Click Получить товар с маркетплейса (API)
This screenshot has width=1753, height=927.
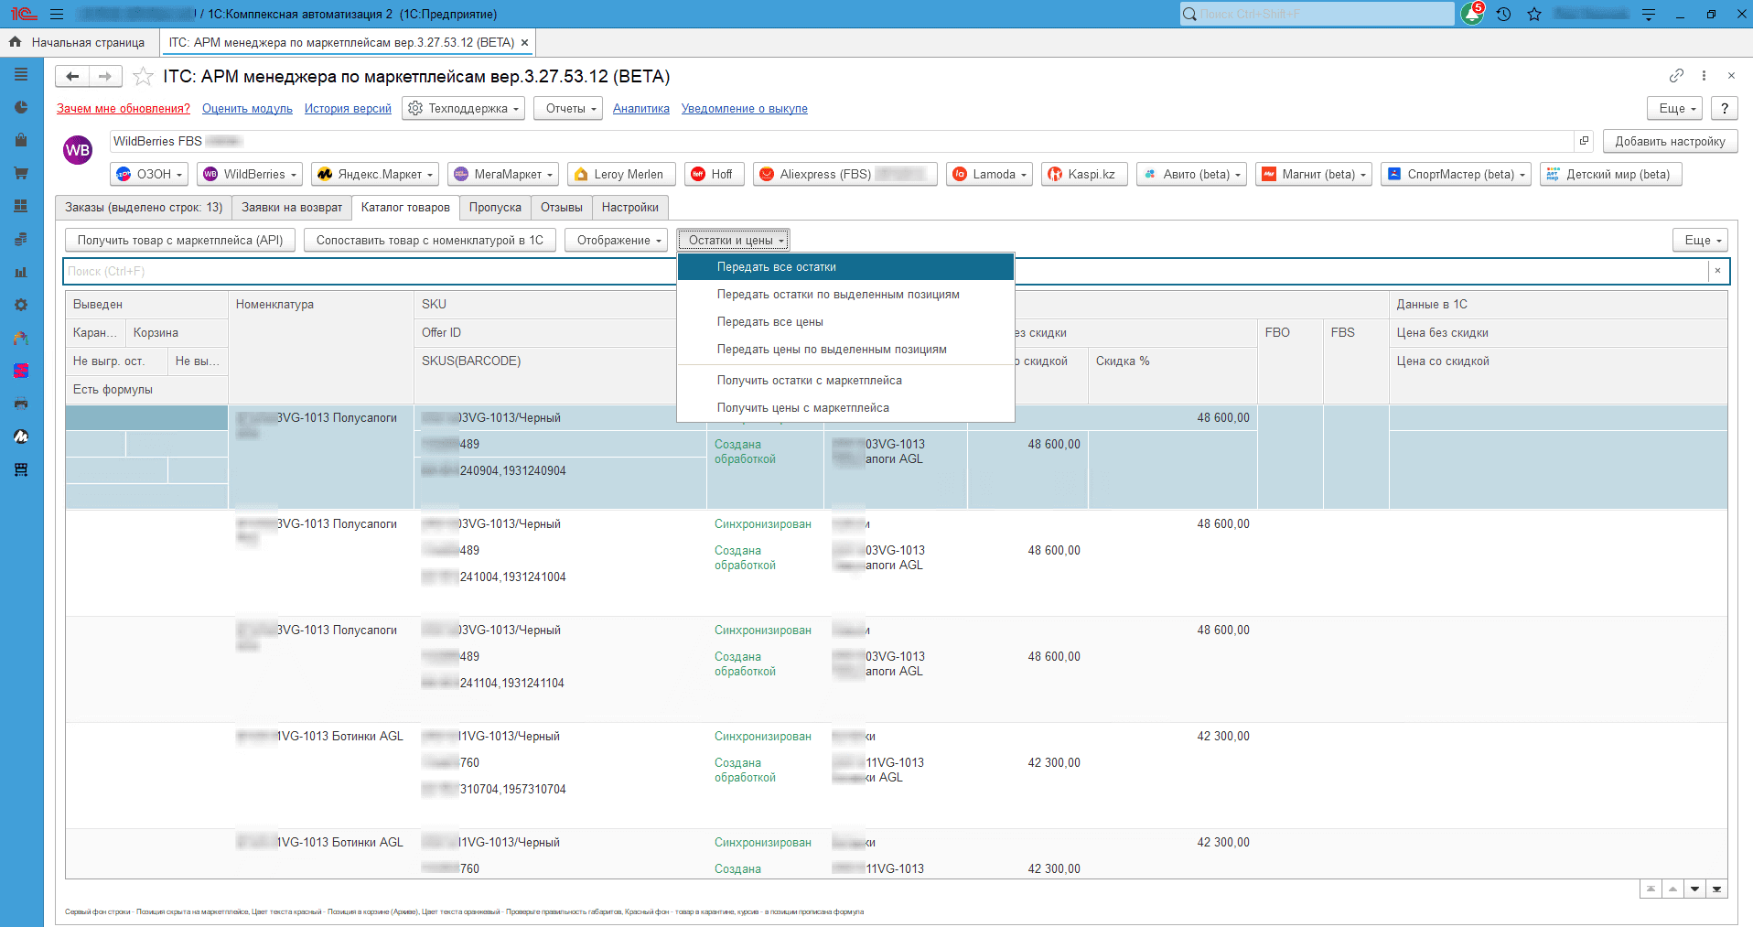pos(180,240)
